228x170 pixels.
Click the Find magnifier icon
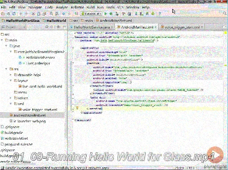[x=51, y=14]
